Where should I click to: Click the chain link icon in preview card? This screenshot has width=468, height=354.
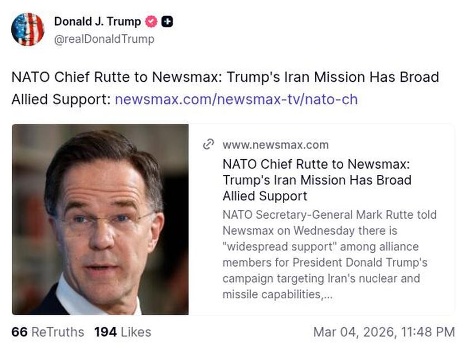208,145
